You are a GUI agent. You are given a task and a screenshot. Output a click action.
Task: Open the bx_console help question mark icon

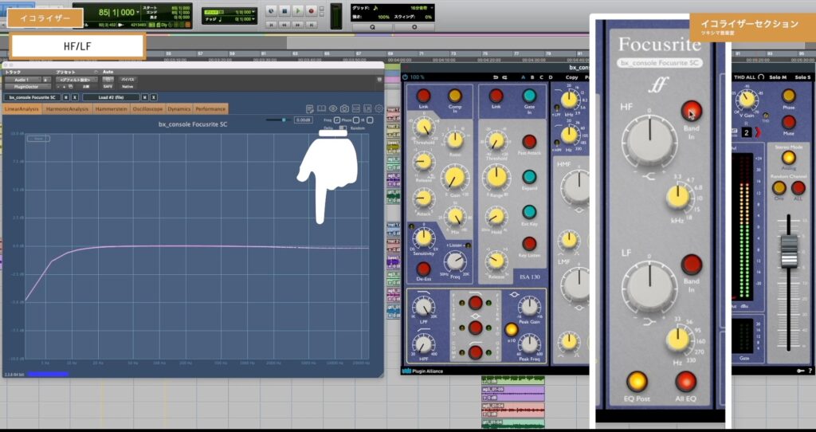click(810, 371)
